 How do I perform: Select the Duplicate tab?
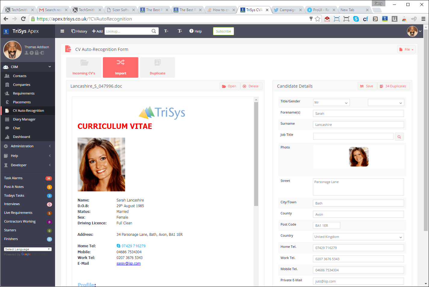point(157,67)
